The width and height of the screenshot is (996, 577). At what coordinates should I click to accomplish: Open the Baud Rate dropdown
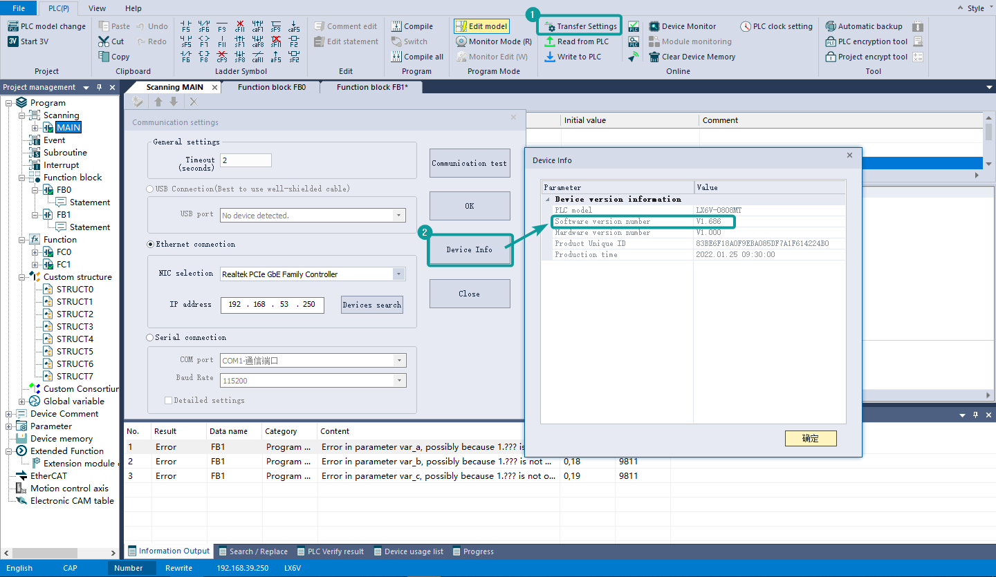[398, 381]
